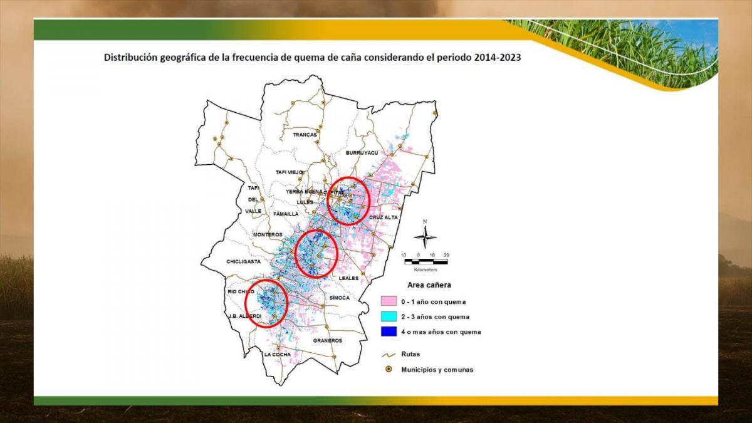Screen dimensions: 752x423
Task: Select the town marker at BURRUYACU
Action: tap(392, 155)
